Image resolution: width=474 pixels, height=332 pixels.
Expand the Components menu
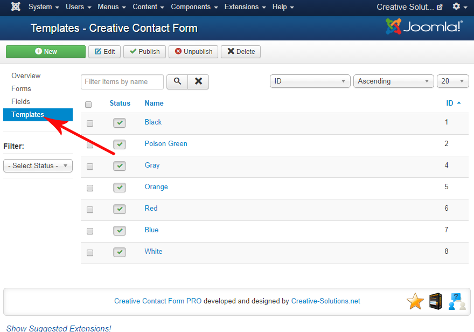coord(194,6)
